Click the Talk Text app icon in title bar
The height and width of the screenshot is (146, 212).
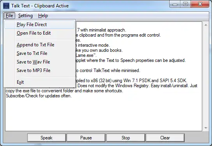pyautogui.click(x=6, y=6)
